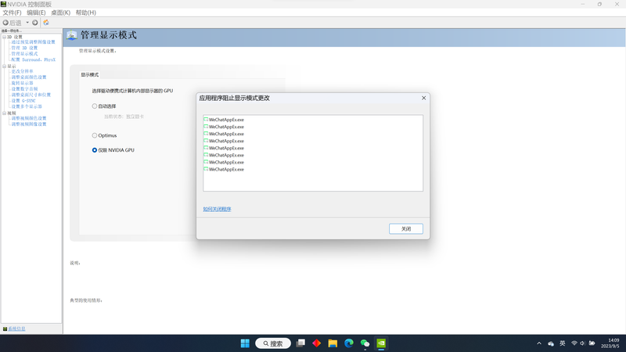Select the 仅限 NVIDIA GPU radio button
This screenshot has width=626, height=352.
[95, 150]
